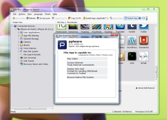Click Install App AppFastIn button
Viewport: 167px width, 120px height.
96,18
